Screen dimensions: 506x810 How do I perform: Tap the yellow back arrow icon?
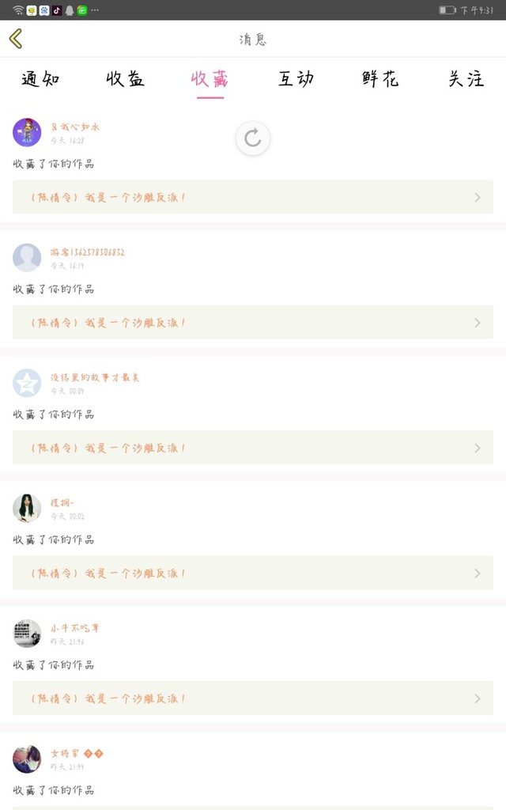click(x=16, y=39)
